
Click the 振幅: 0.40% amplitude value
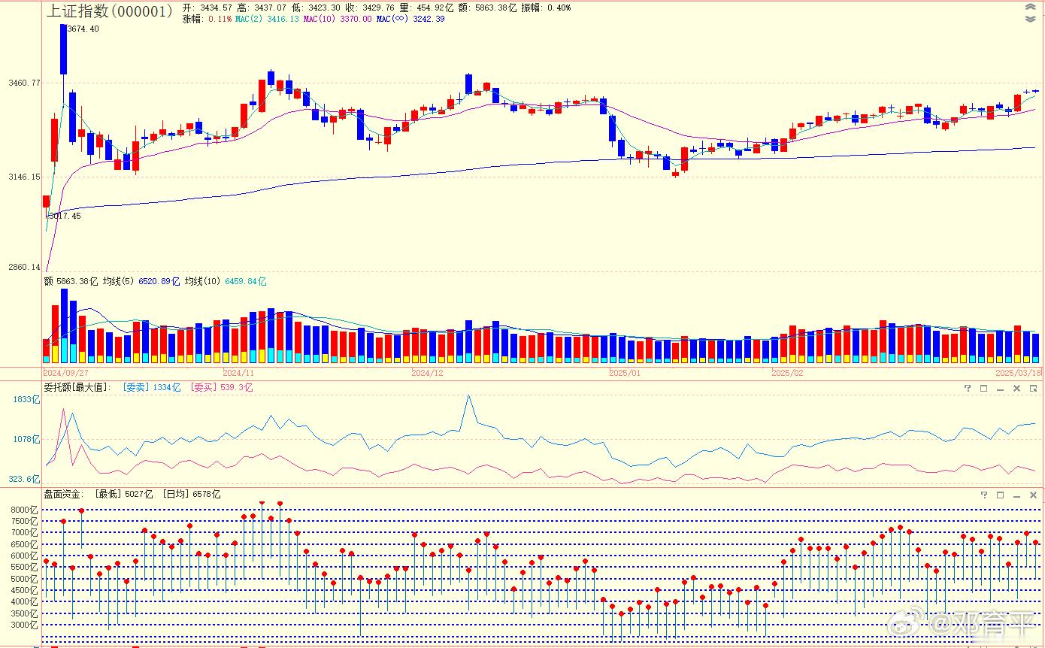[546, 8]
